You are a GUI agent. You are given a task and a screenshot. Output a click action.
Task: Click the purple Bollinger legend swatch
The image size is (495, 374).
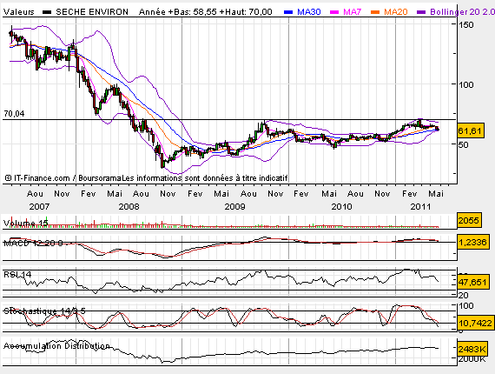[421, 12]
